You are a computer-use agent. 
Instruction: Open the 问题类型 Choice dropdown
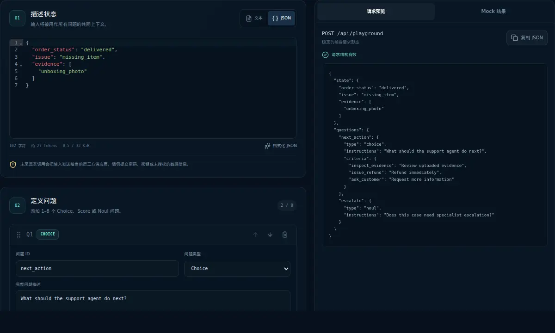coord(237,269)
